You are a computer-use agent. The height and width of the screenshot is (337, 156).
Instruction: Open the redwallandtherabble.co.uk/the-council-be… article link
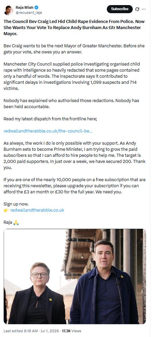click(x=48, y=131)
